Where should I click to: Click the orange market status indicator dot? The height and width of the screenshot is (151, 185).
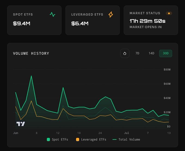169,13
